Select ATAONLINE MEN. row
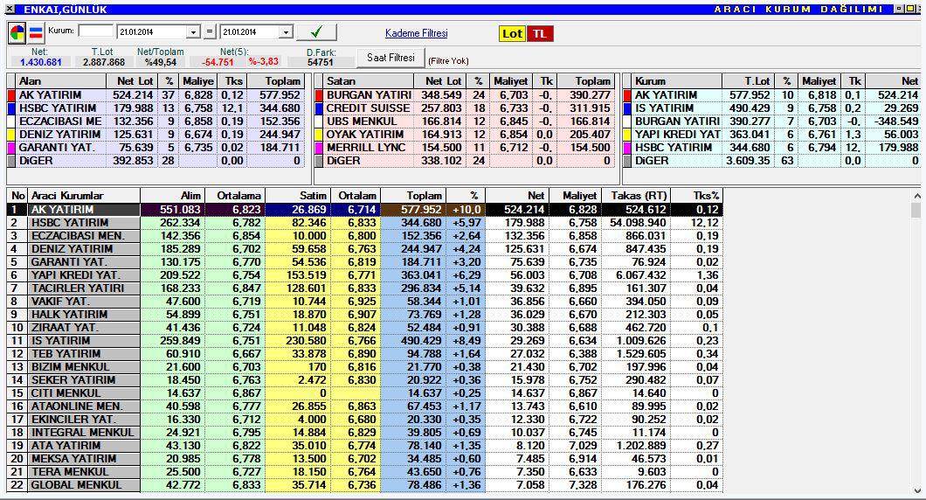 tap(365, 406)
